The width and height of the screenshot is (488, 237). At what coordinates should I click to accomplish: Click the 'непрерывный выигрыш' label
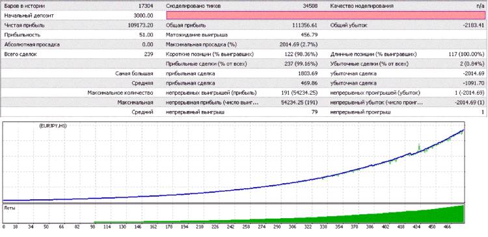195,112
